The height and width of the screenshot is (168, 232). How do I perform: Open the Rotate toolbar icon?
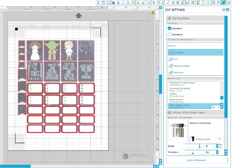pos(158,3)
